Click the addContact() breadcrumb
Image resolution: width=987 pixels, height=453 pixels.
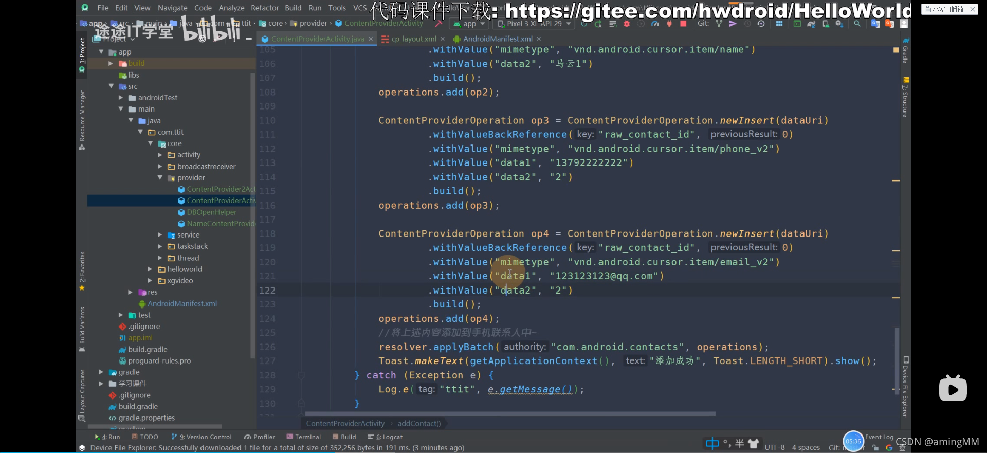pyautogui.click(x=419, y=424)
